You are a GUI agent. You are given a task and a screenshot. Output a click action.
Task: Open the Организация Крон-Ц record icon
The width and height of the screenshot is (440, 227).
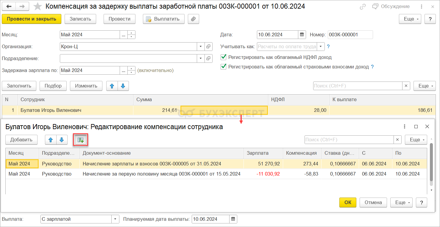(x=208, y=46)
